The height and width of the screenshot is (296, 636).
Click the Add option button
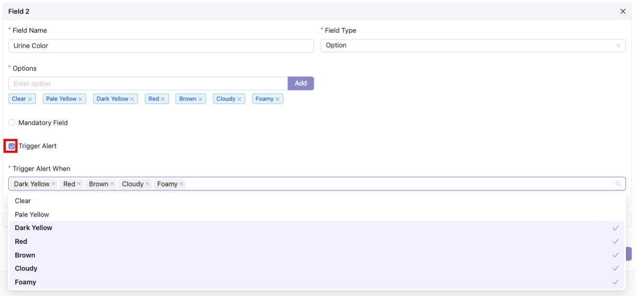click(x=301, y=83)
